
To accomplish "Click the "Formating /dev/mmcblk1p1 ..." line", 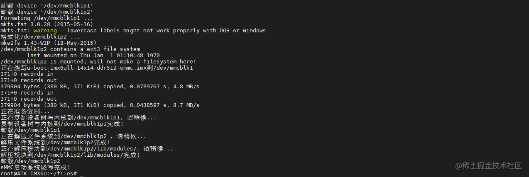I will [47, 18].
